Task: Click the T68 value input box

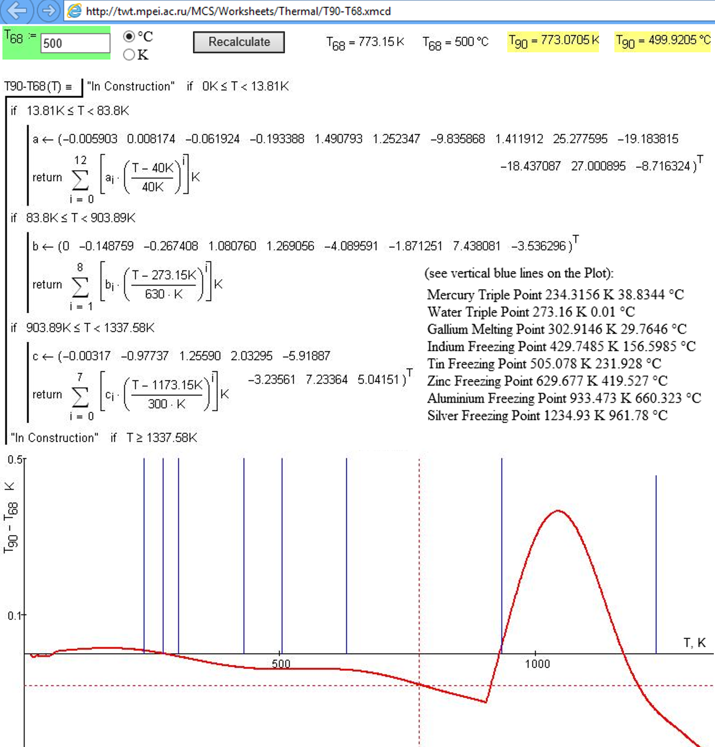Action: coord(76,43)
